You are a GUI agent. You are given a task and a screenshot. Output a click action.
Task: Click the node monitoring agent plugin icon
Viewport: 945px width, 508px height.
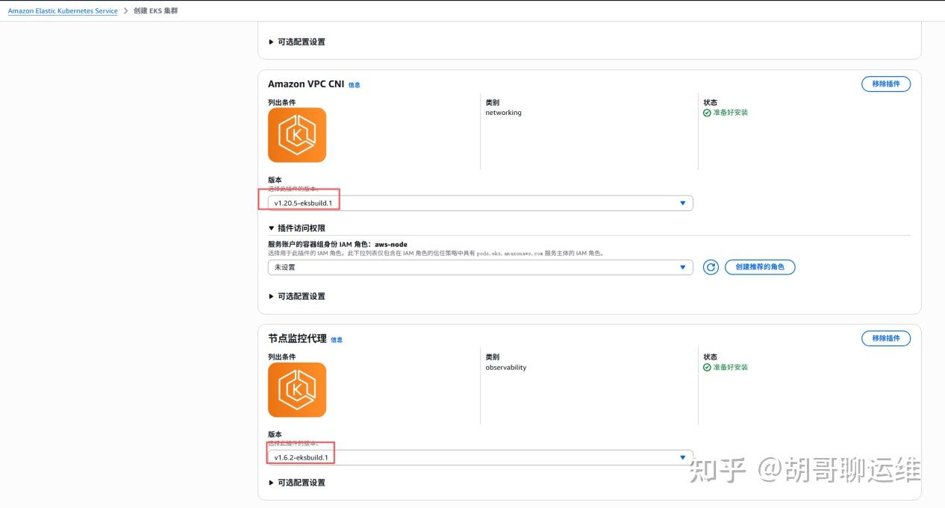coord(297,389)
